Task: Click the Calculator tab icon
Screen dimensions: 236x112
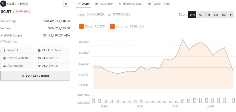Action: pyautogui.click(x=97, y=4)
